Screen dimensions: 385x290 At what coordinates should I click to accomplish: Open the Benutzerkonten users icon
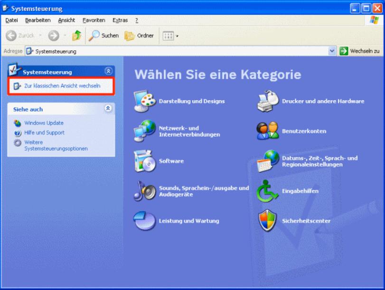[268, 131]
